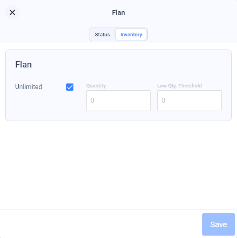The height and width of the screenshot is (238, 237).
Task: Toggle the blue checkmark beside Unlimited
Action: pyautogui.click(x=70, y=87)
